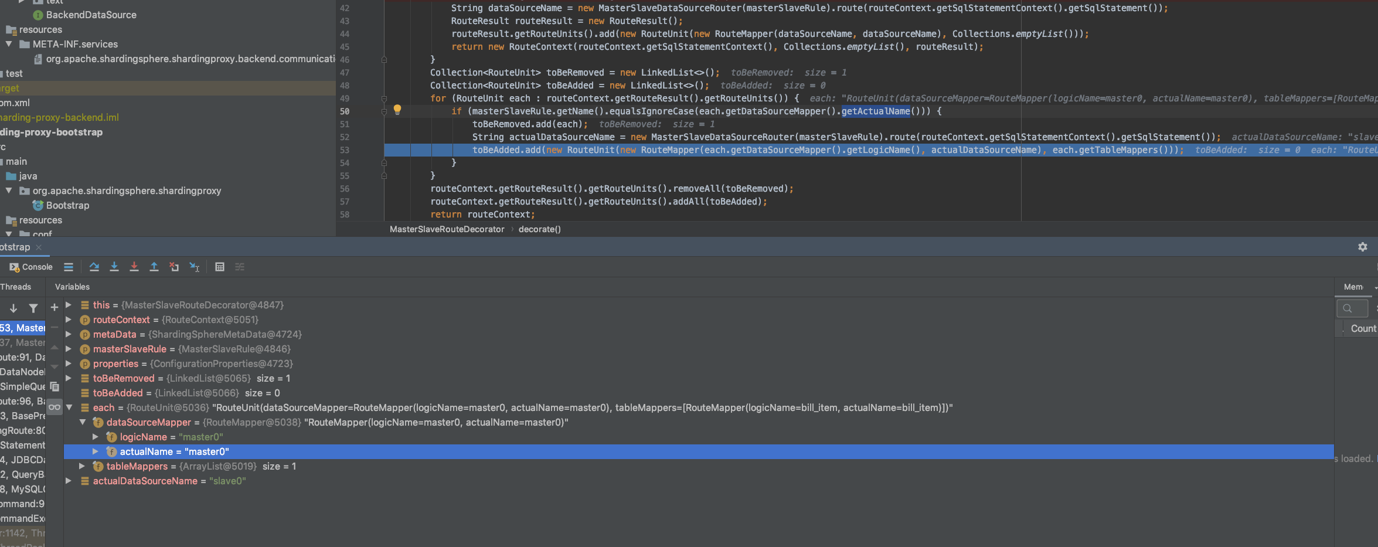This screenshot has height=547, width=1378.
Task: Click the Drop Frame icon
Action: [174, 267]
